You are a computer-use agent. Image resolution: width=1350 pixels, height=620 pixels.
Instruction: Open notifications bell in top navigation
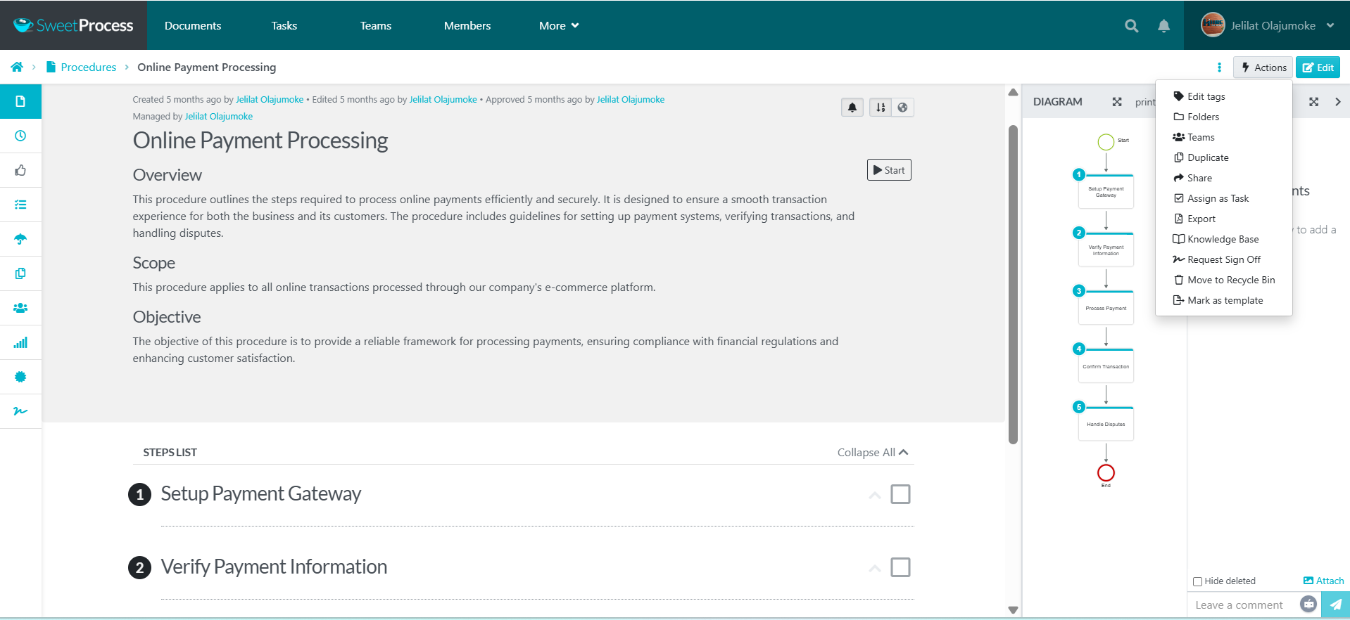(x=1163, y=26)
